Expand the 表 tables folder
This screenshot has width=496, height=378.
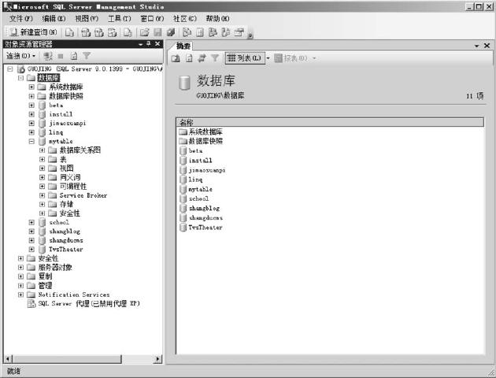(42, 159)
